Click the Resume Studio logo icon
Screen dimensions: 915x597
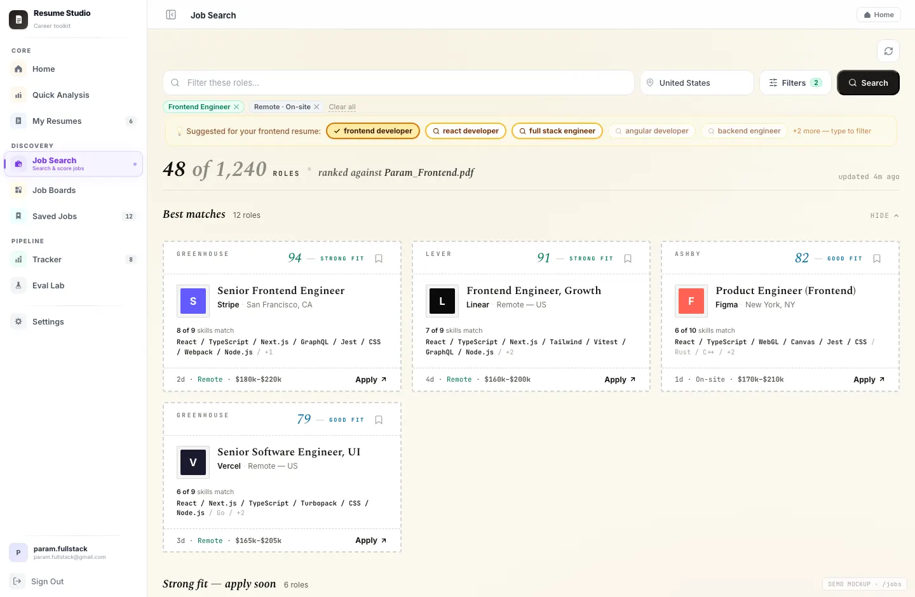click(x=18, y=20)
